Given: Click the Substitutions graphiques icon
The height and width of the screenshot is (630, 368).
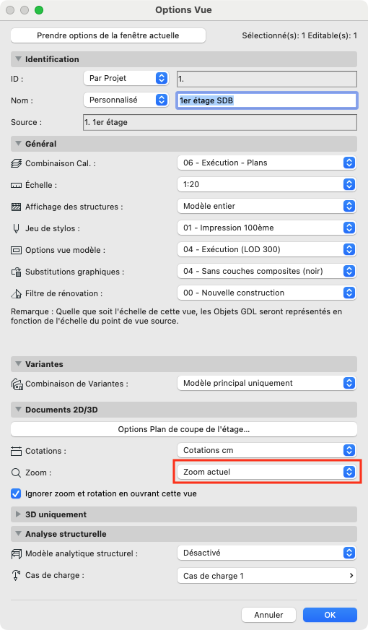Looking at the screenshot, I should (16, 272).
